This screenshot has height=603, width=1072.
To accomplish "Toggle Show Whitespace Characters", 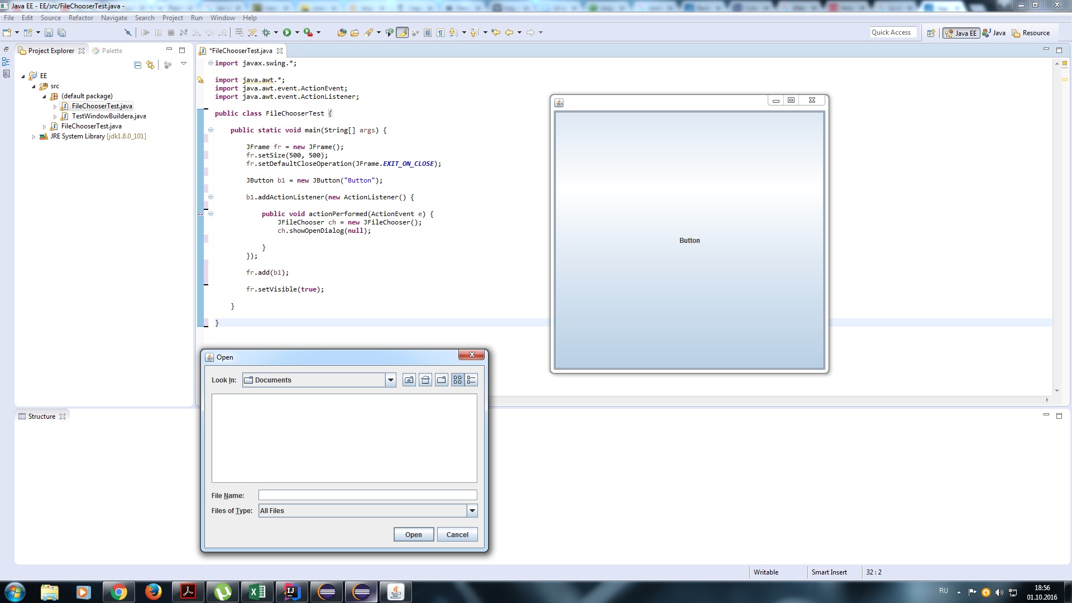I will tap(441, 32).
